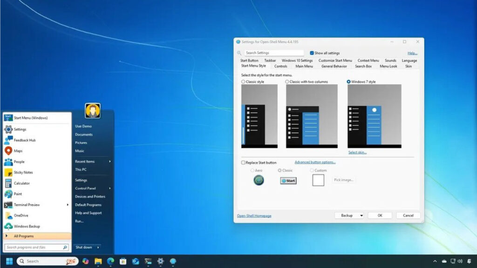The height and width of the screenshot is (268, 477).
Task: Open the Skin tab
Action: [408, 66]
